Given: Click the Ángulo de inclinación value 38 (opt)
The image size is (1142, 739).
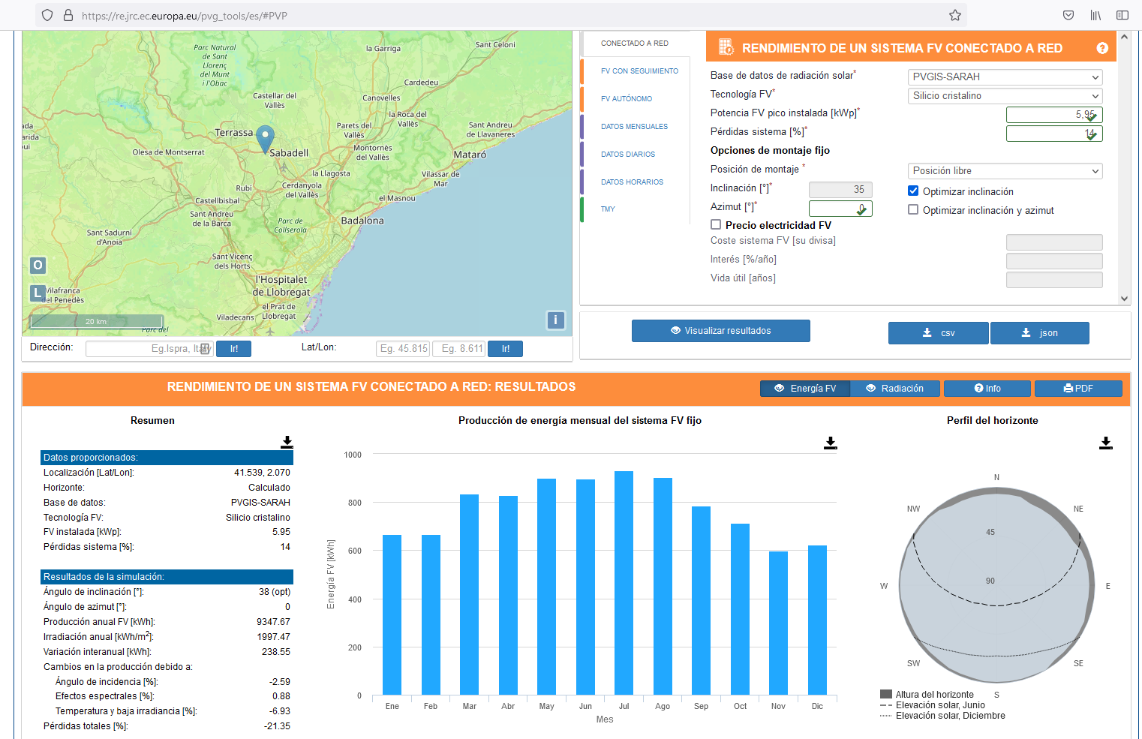Looking at the screenshot, I should click(x=275, y=592).
